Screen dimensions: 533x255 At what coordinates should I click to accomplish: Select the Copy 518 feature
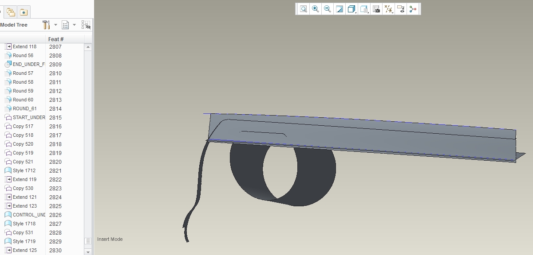pyautogui.click(x=23, y=135)
